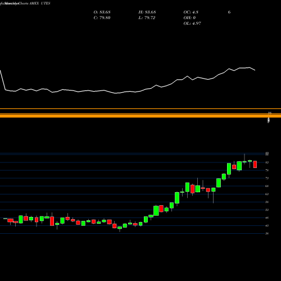Click the OC: 4.8 value
Viewport: 281px width, 281px height.
pyautogui.click(x=191, y=12)
